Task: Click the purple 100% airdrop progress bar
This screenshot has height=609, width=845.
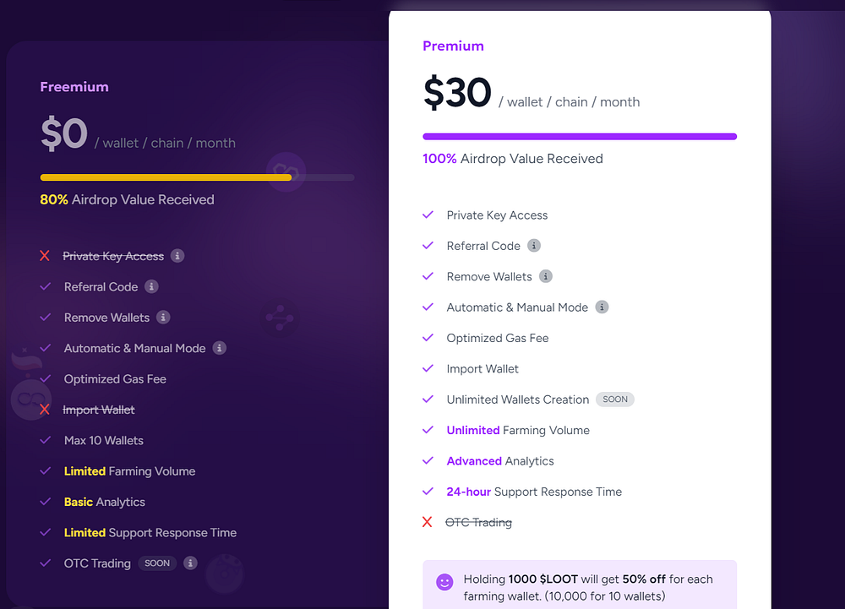Action: click(x=580, y=137)
